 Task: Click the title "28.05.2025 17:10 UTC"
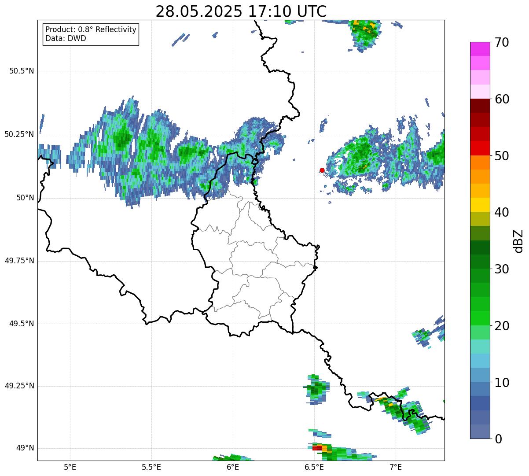tap(241, 11)
